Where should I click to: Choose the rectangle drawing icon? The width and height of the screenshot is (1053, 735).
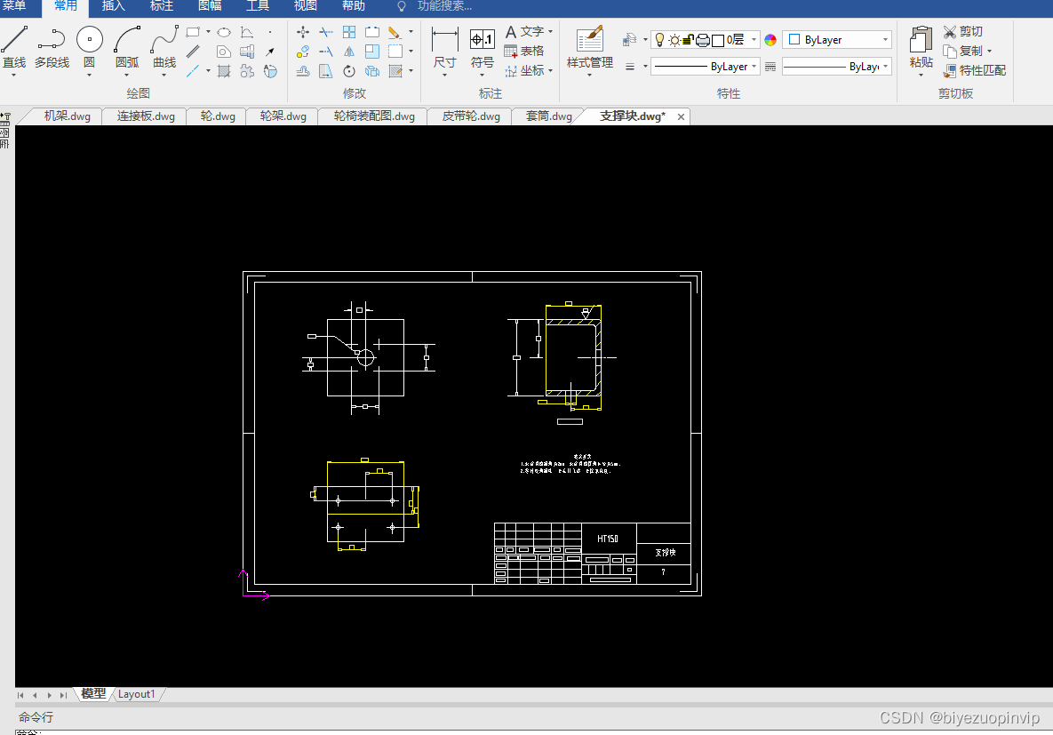coord(194,32)
